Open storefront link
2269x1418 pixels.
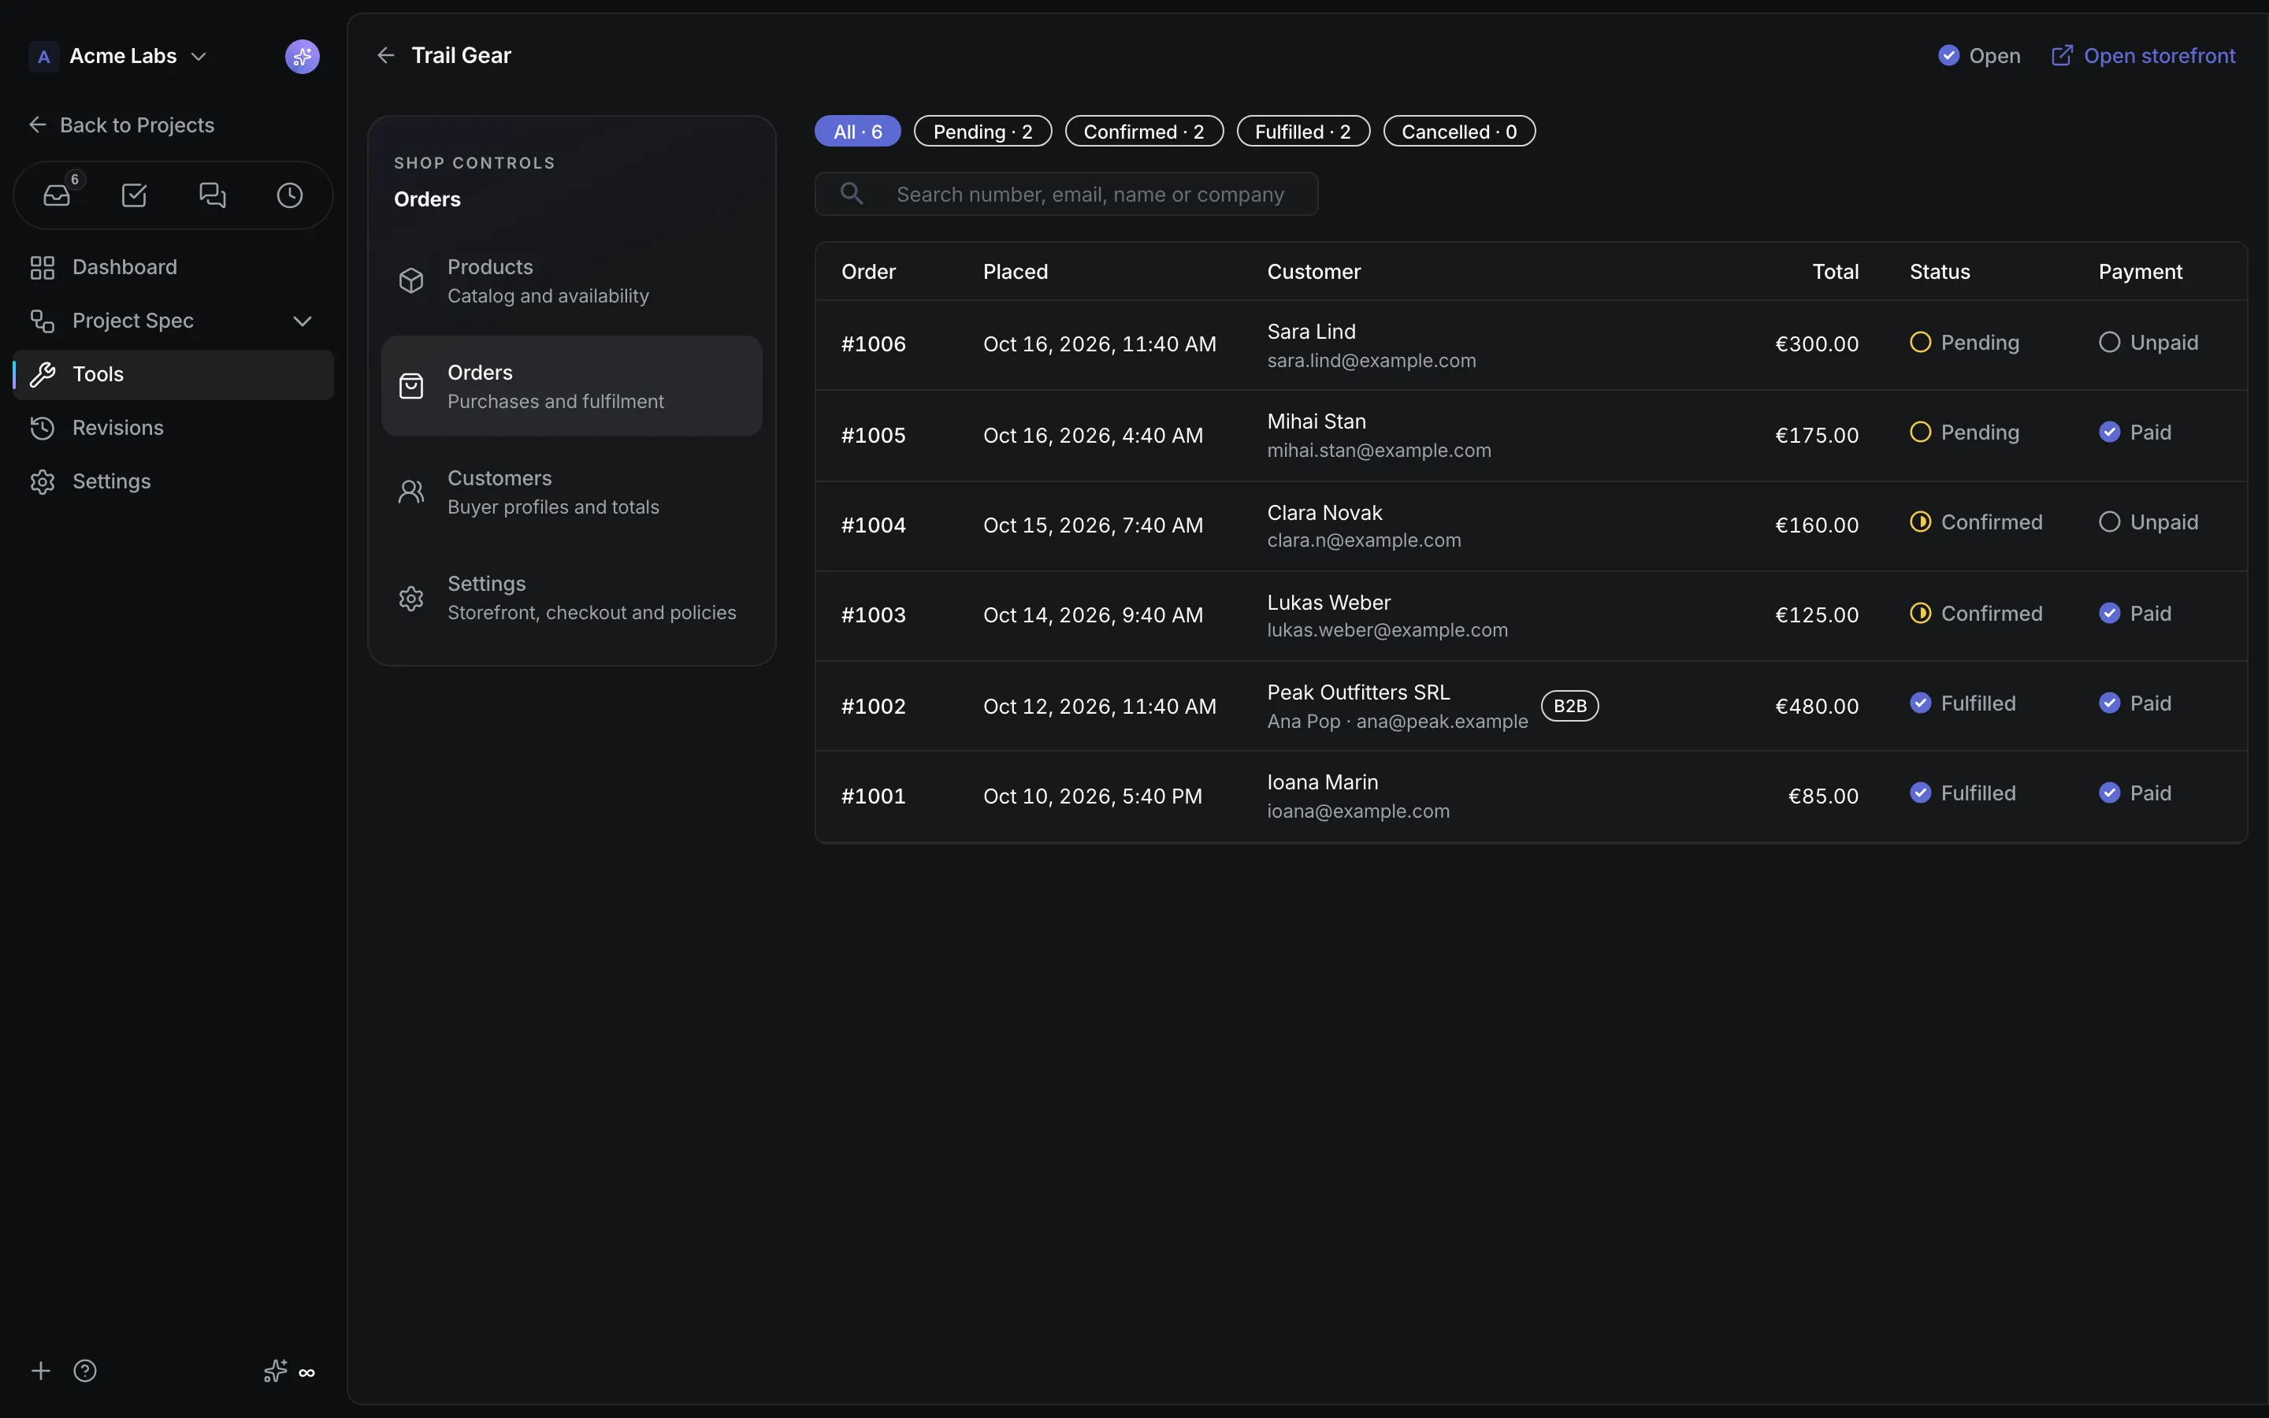point(2144,55)
